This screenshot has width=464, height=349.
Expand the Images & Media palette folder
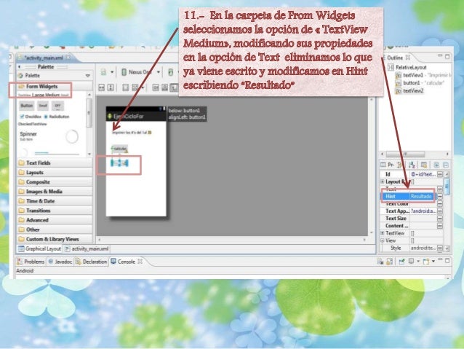(55, 191)
